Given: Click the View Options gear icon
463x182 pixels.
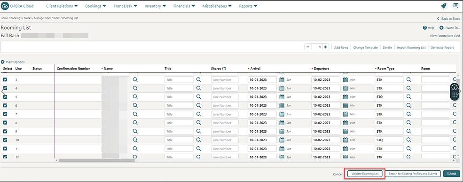Looking at the screenshot, I should (3, 62).
